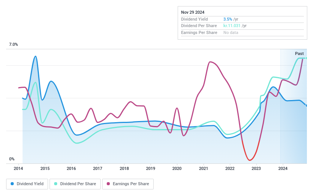Toggle the Dividend Per Share legend button
The width and height of the screenshot is (313, 194).
click(x=75, y=184)
